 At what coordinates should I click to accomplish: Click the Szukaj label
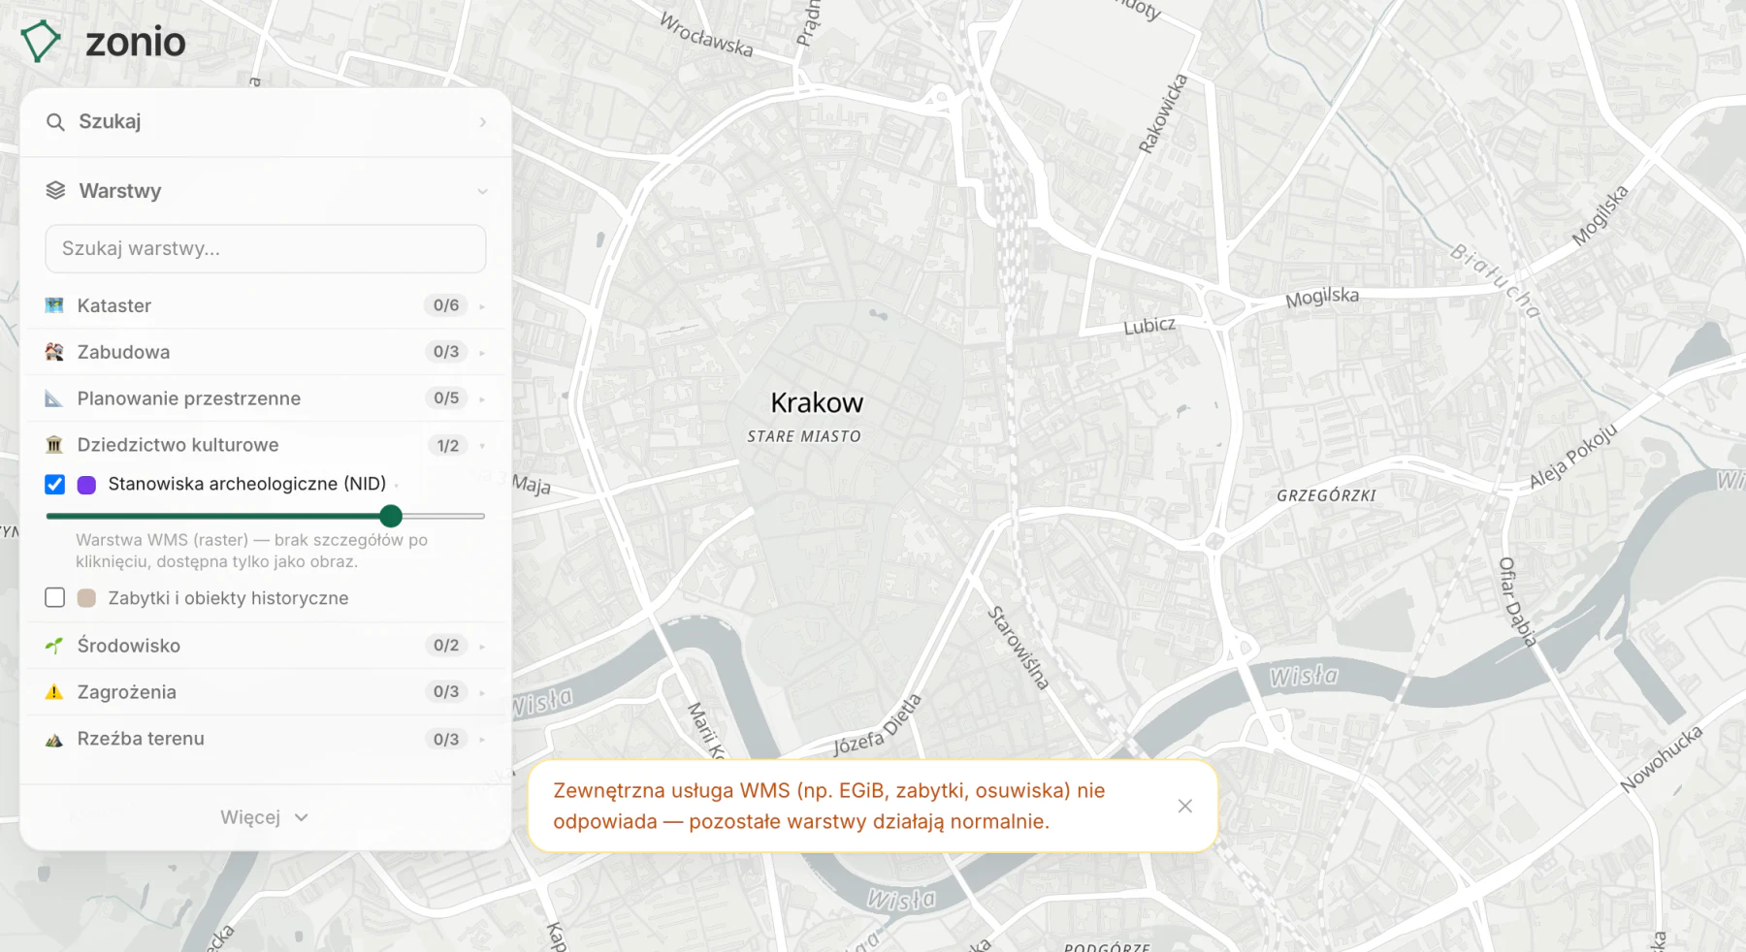110,122
